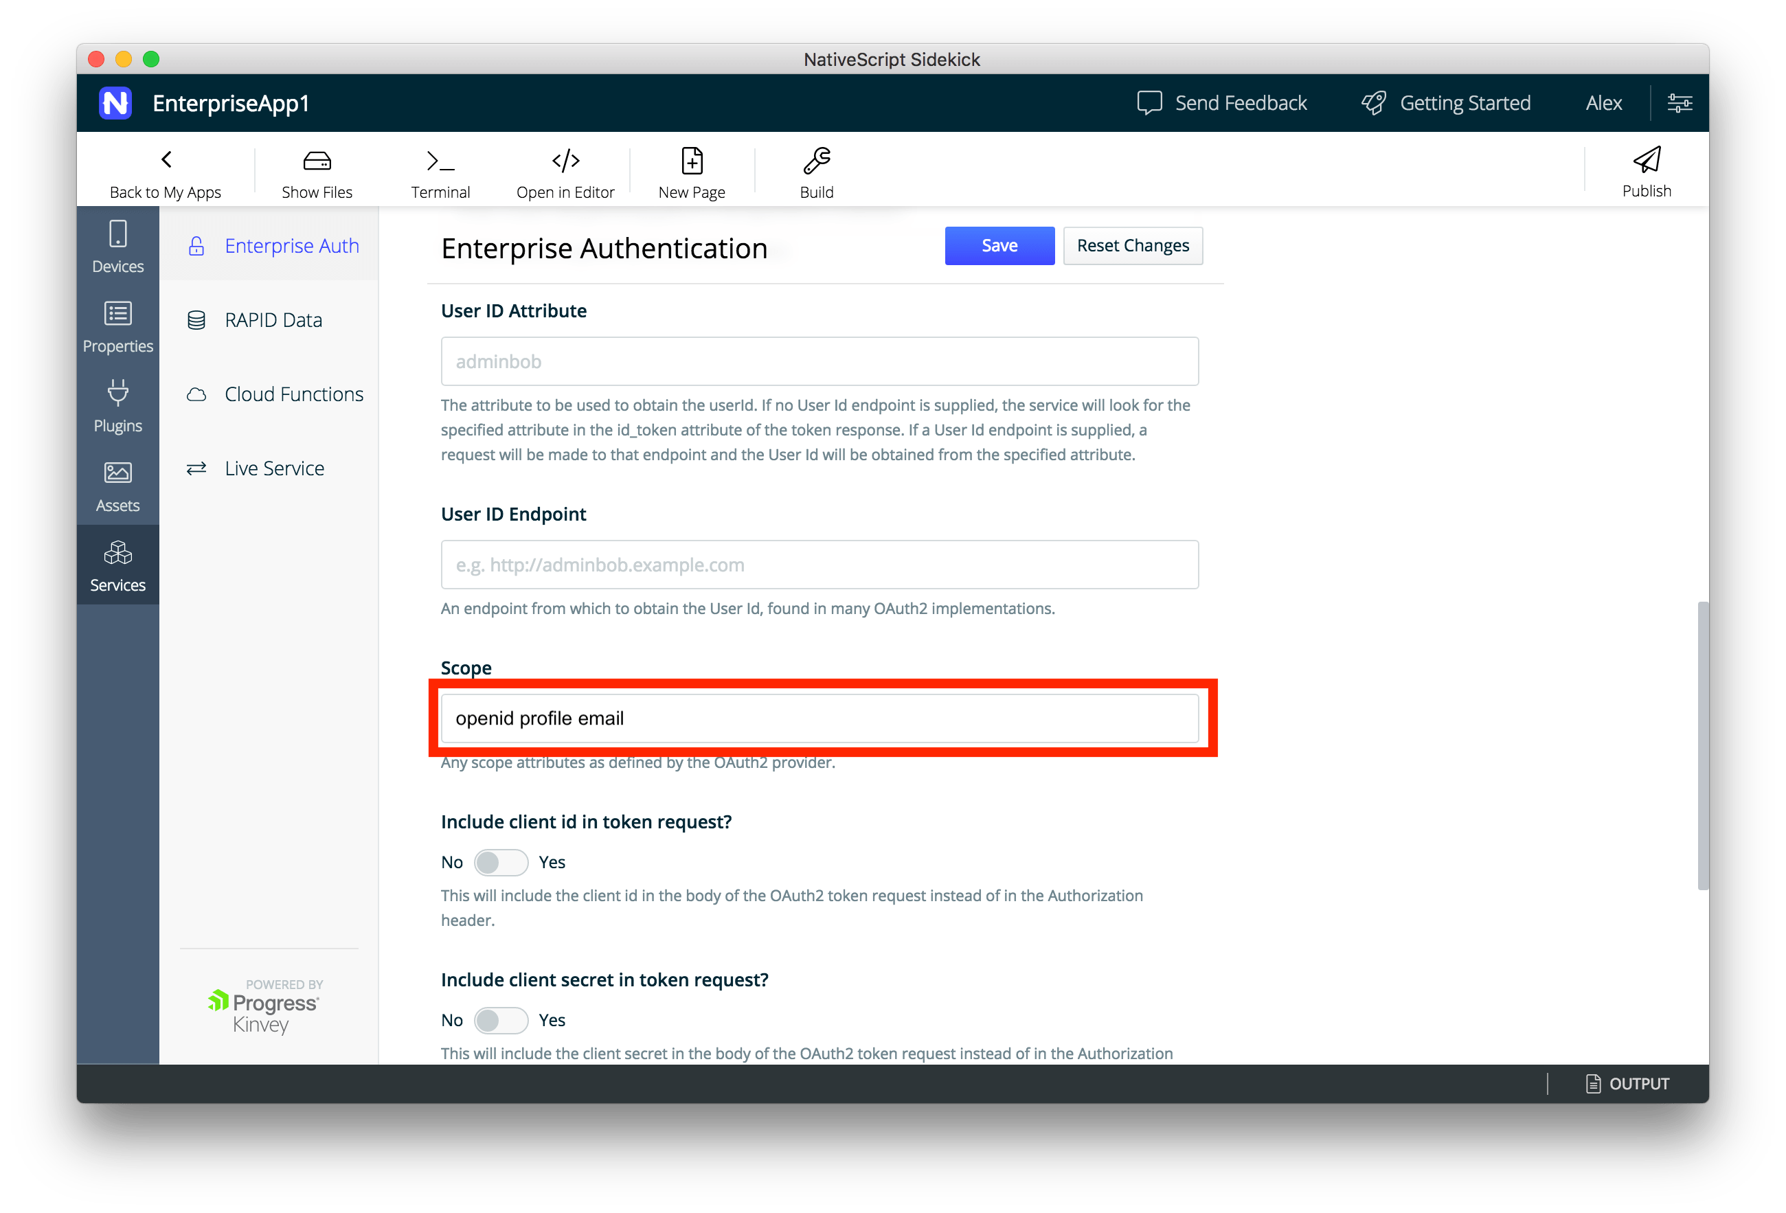The height and width of the screenshot is (1213, 1786).
Task: Open the Assets sidebar section
Action: [x=117, y=486]
